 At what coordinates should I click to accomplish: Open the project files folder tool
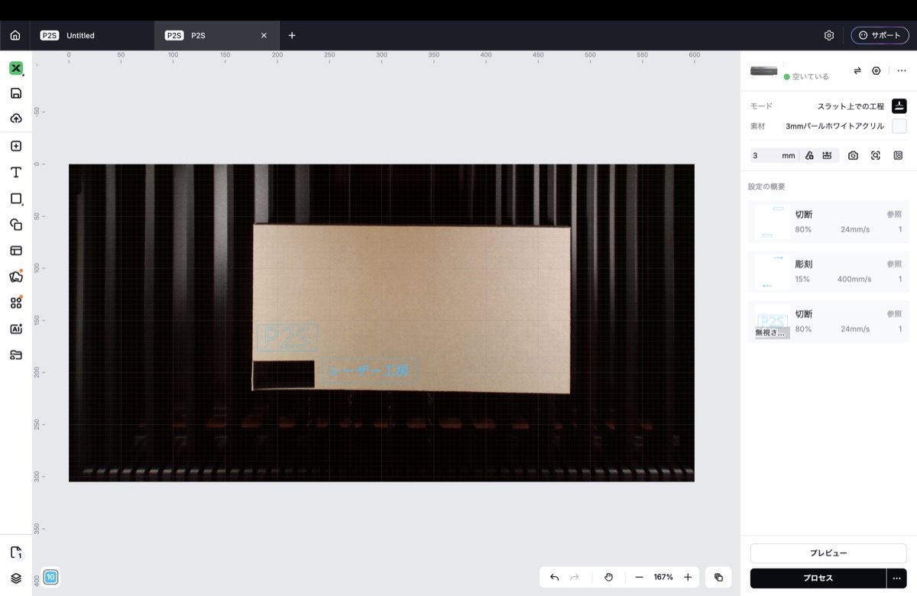click(16, 355)
